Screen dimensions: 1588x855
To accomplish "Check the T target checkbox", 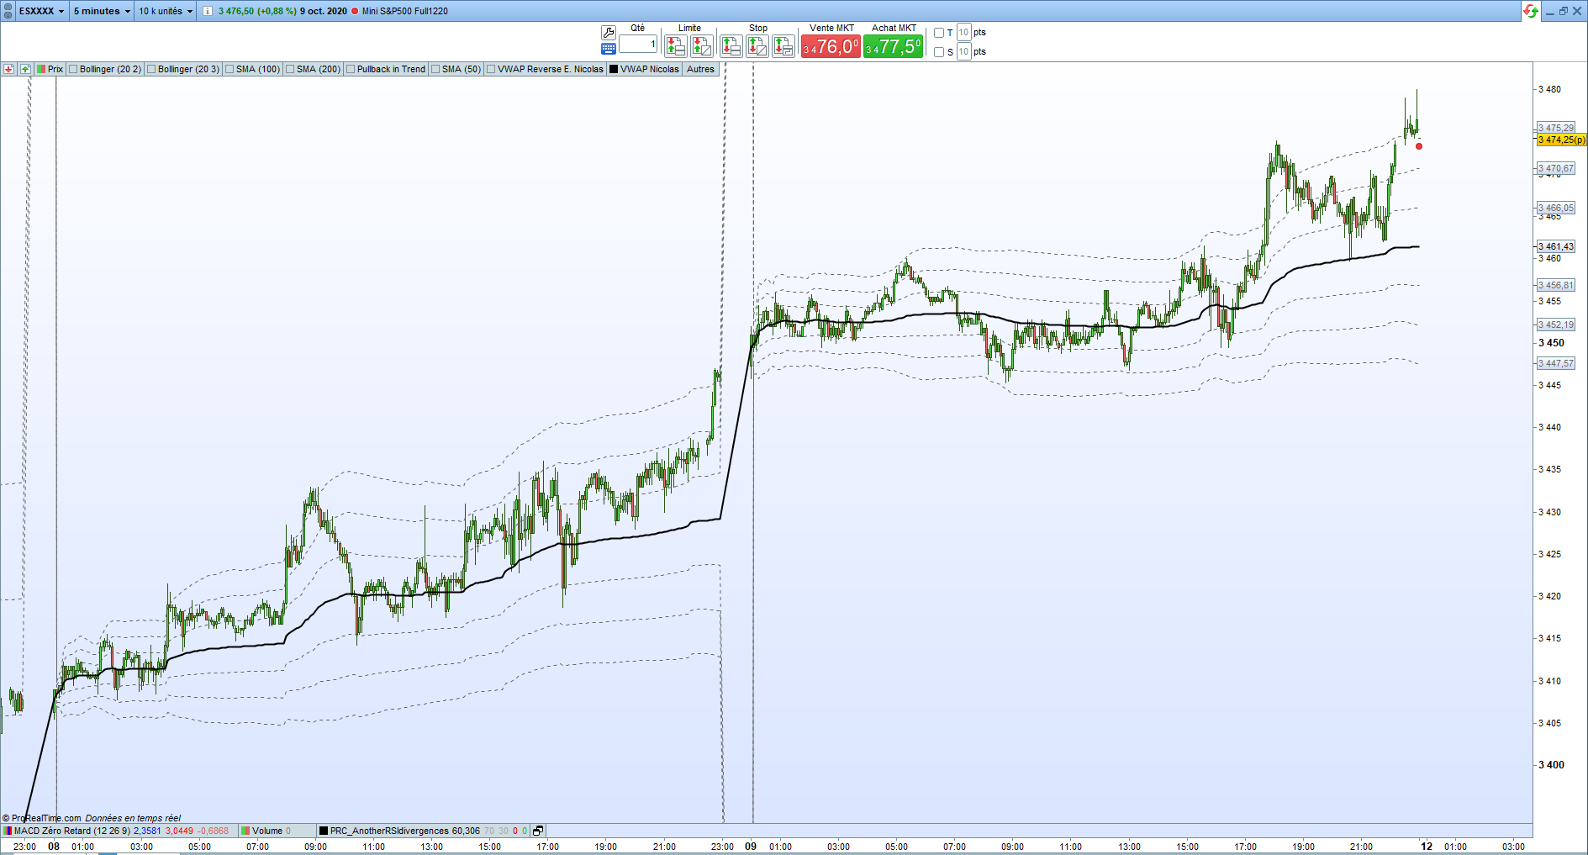I will pos(939,33).
